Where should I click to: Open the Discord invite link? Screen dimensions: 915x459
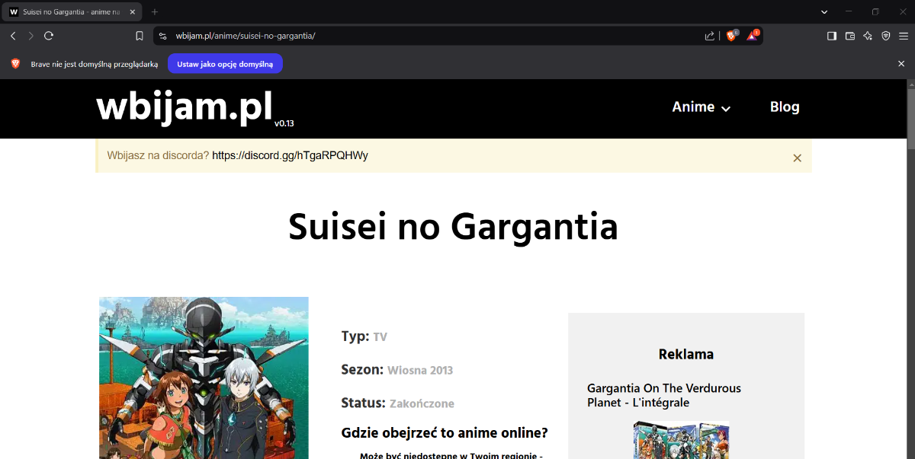(290, 155)
